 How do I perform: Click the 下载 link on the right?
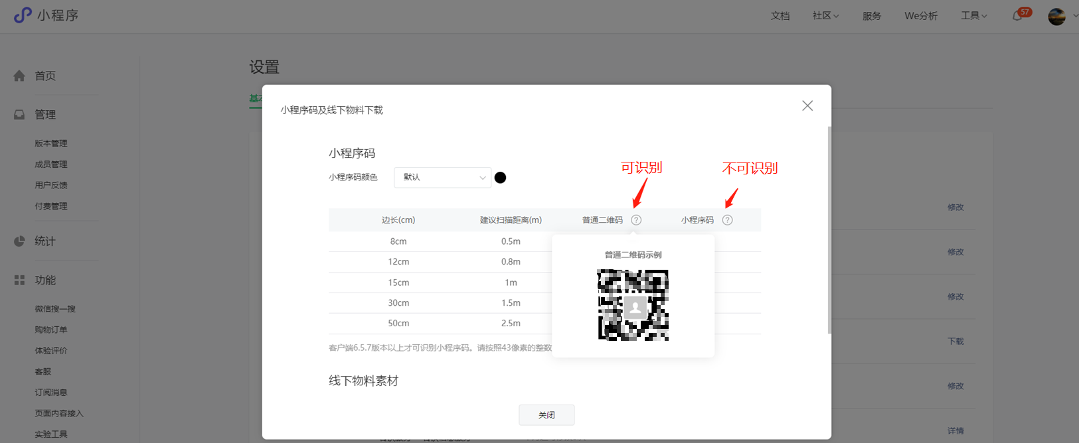tap(955, 342)
